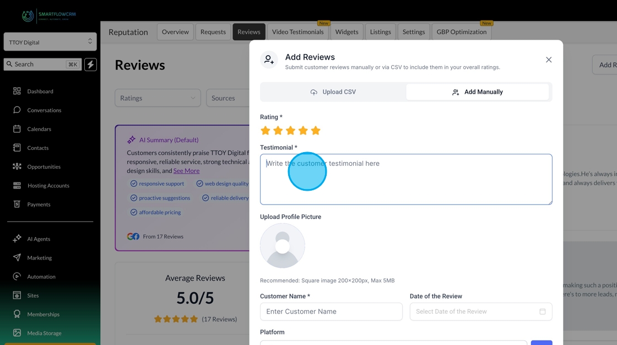This screenshot has height=345, width=617.
Task: Open the Listings tab
Action: coord(381,32)
